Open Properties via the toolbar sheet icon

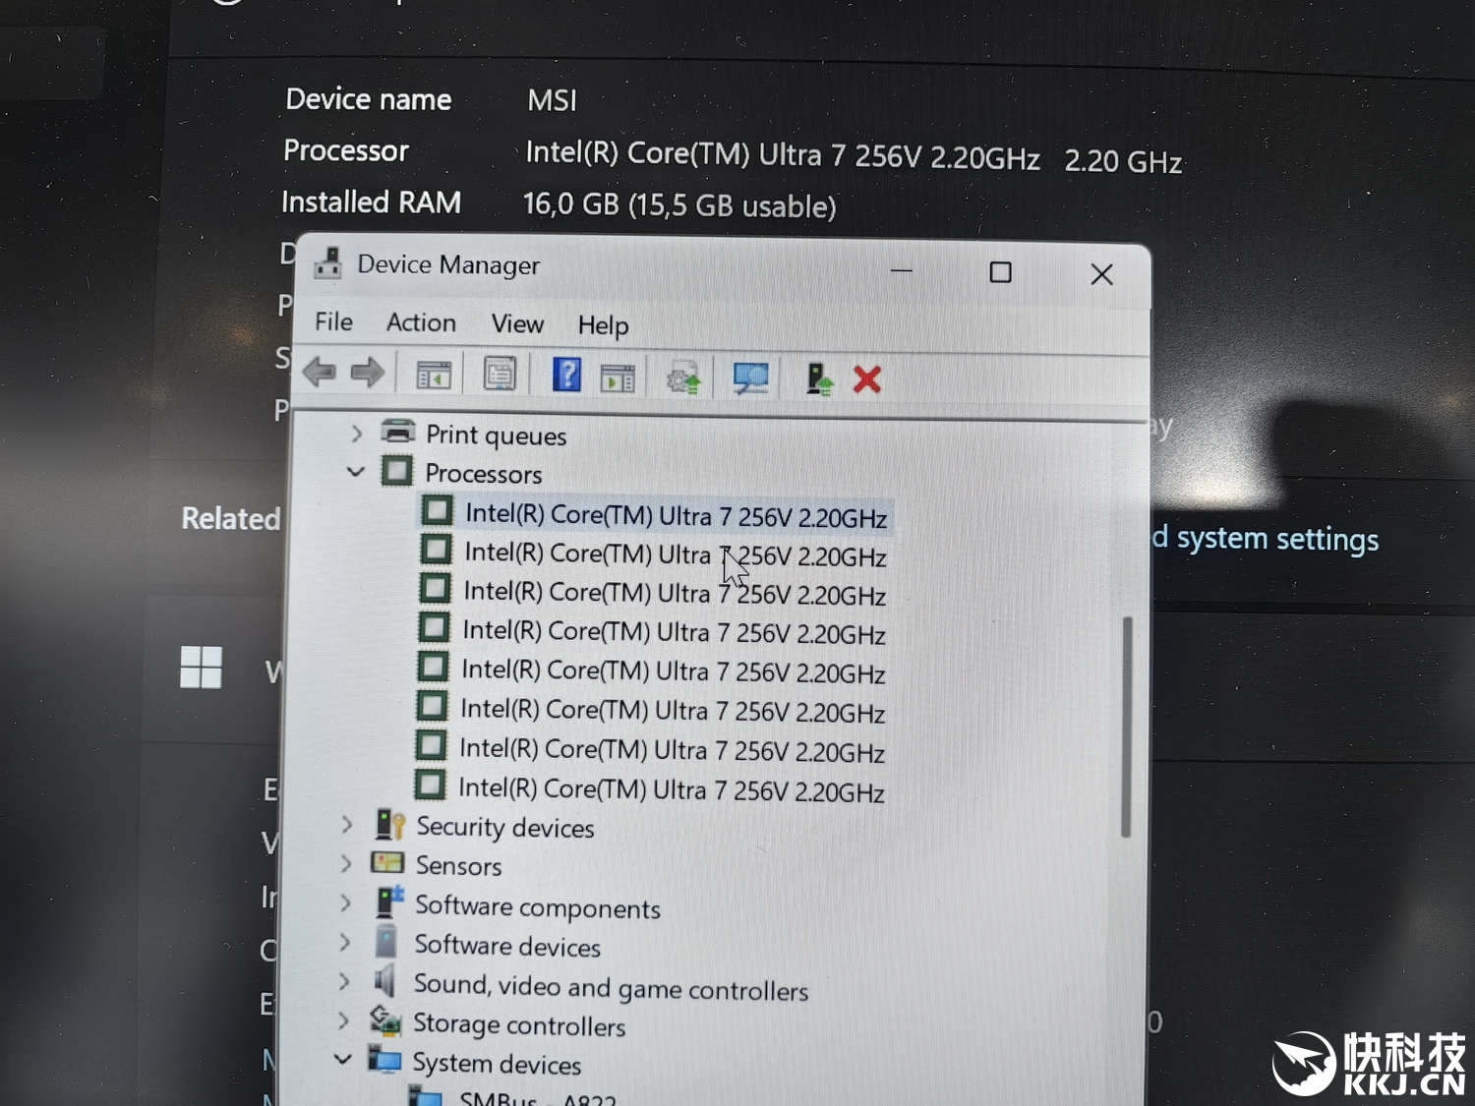click(x=500, y=375)
